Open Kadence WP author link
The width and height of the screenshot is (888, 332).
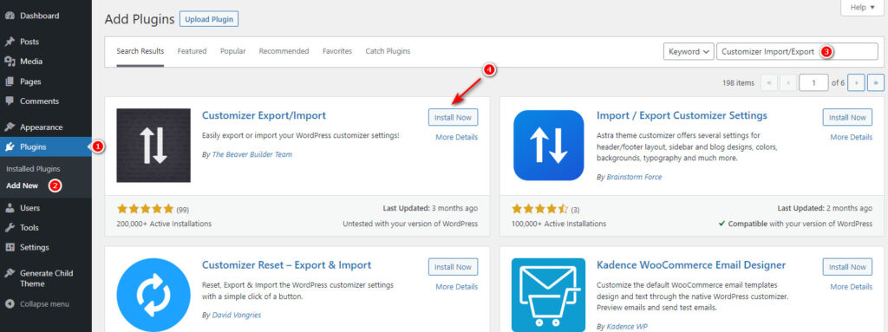pyautogui.click(x=627, y=326)
